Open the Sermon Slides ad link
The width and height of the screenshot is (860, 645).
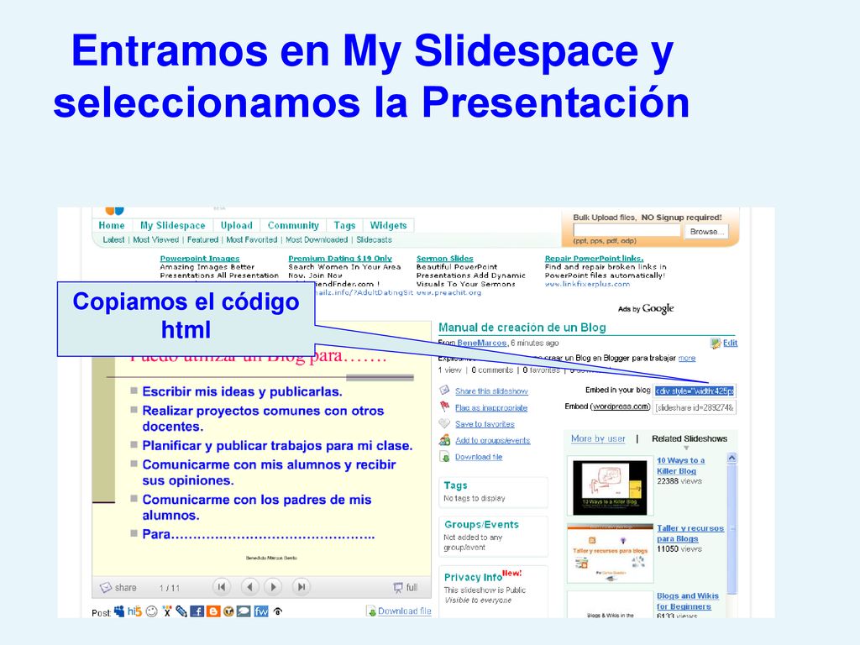pyautogui.click(x=445, y=259)
